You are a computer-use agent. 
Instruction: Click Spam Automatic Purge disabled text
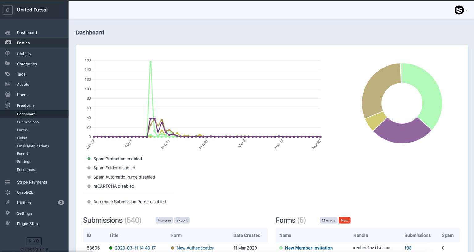pos(124,177)
